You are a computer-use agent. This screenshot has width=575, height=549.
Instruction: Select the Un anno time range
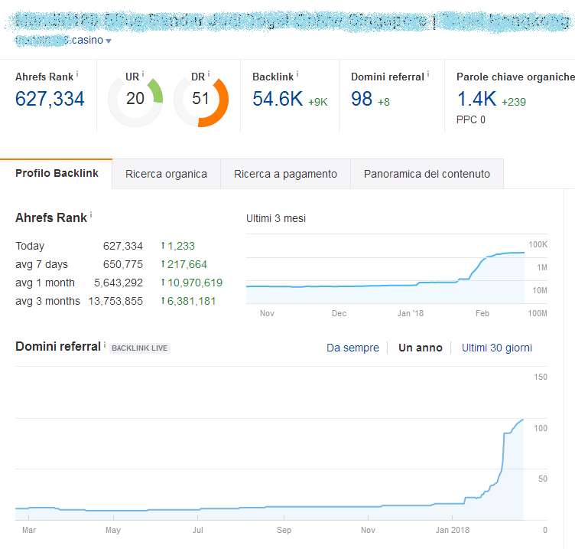click(x=421, y=348)
